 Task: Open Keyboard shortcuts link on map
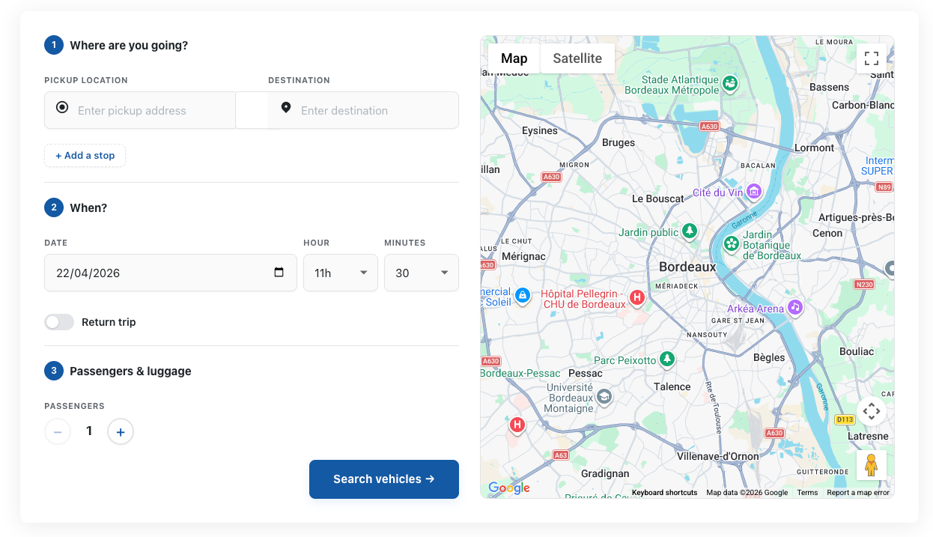(x=664, y=493)
